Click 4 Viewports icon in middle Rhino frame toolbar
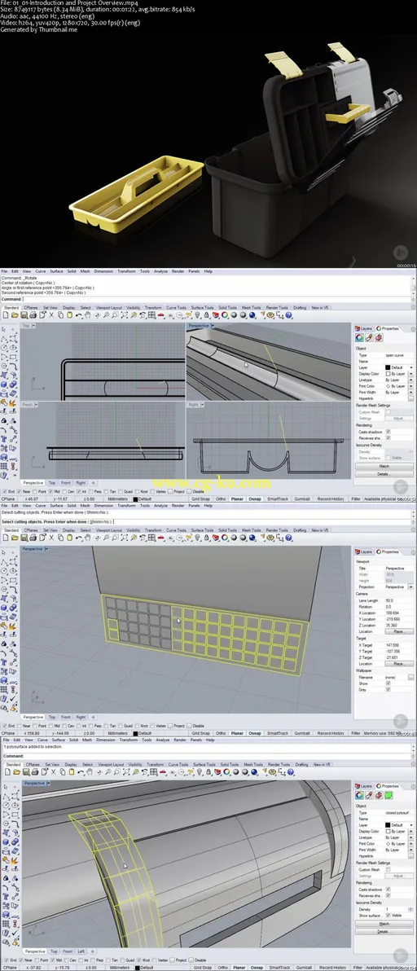Screen dimensions: 417x971 coord(151,538)
